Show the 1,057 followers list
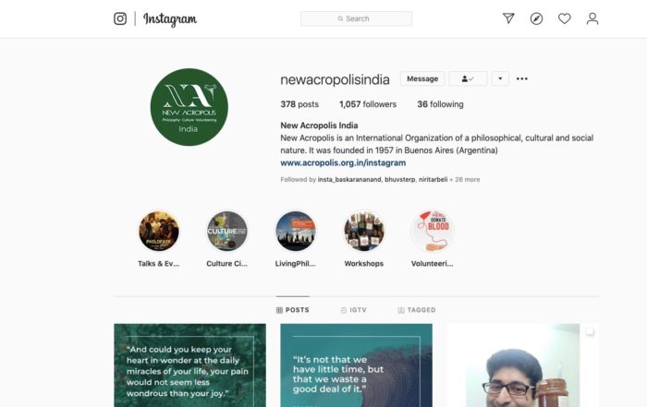 [x=368, y=104]
